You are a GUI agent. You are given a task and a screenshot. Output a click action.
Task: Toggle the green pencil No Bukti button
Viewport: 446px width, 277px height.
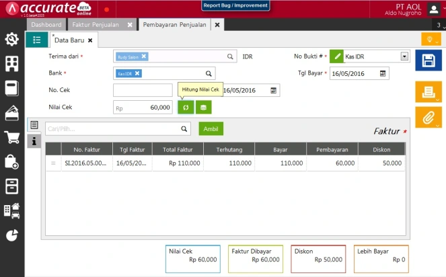pos(336,56)
